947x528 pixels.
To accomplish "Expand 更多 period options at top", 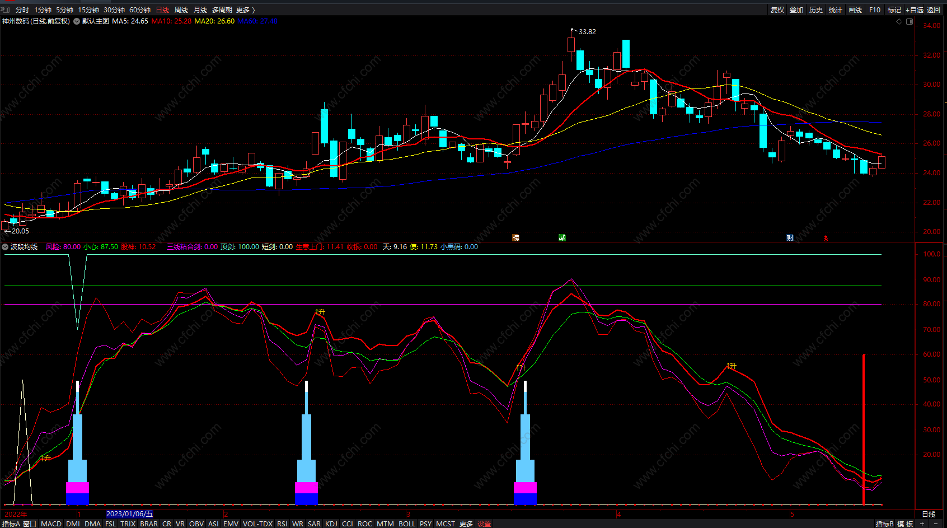I will pyautogui.click(x=245, y=10).
